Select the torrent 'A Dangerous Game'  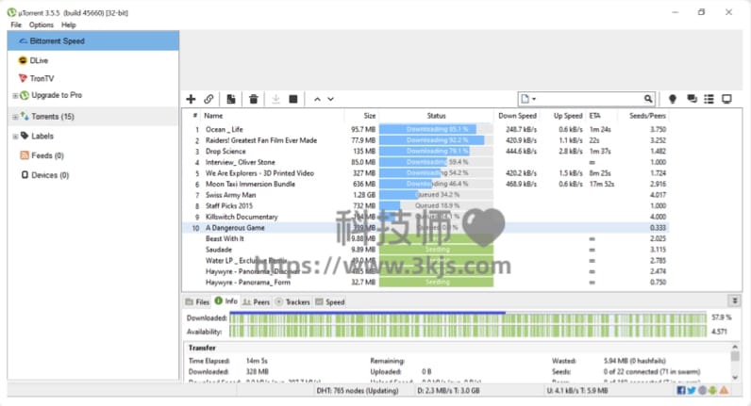click(x=235, y=228)
